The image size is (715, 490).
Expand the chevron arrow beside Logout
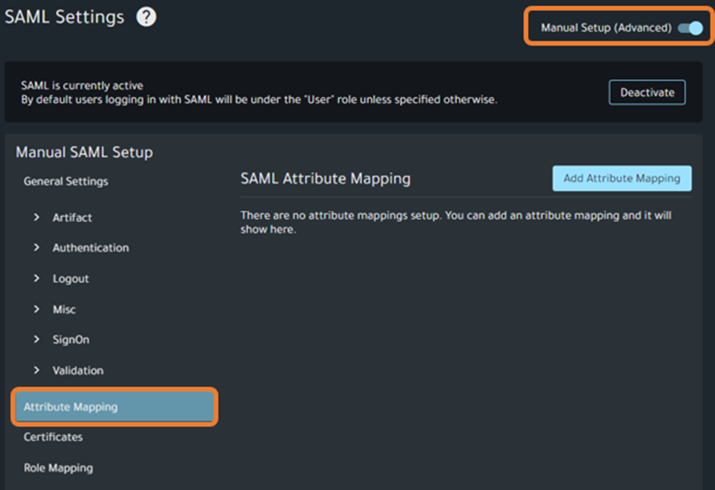click(x=36, y=278)
